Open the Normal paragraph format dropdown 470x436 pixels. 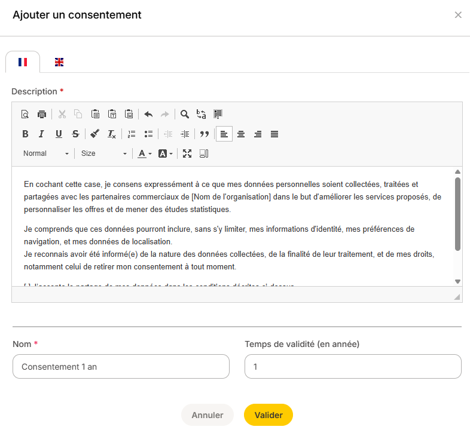click(46, 153)
